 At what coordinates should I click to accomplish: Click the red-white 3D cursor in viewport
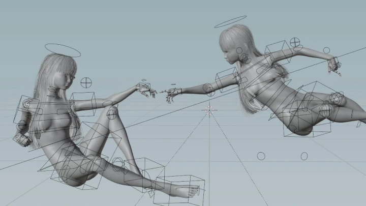pyautogui.click(x=209, y=110)
